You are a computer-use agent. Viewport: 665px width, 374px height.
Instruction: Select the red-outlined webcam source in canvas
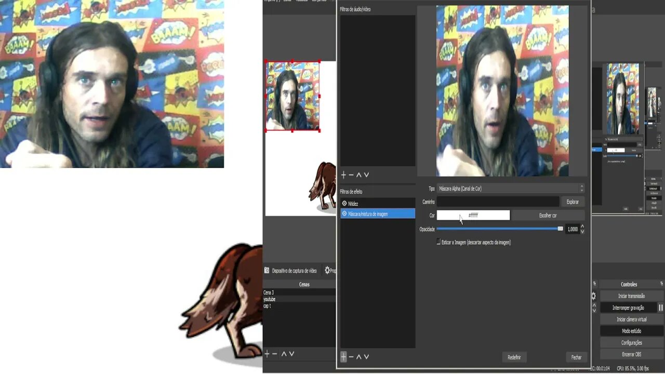[292, 96]
